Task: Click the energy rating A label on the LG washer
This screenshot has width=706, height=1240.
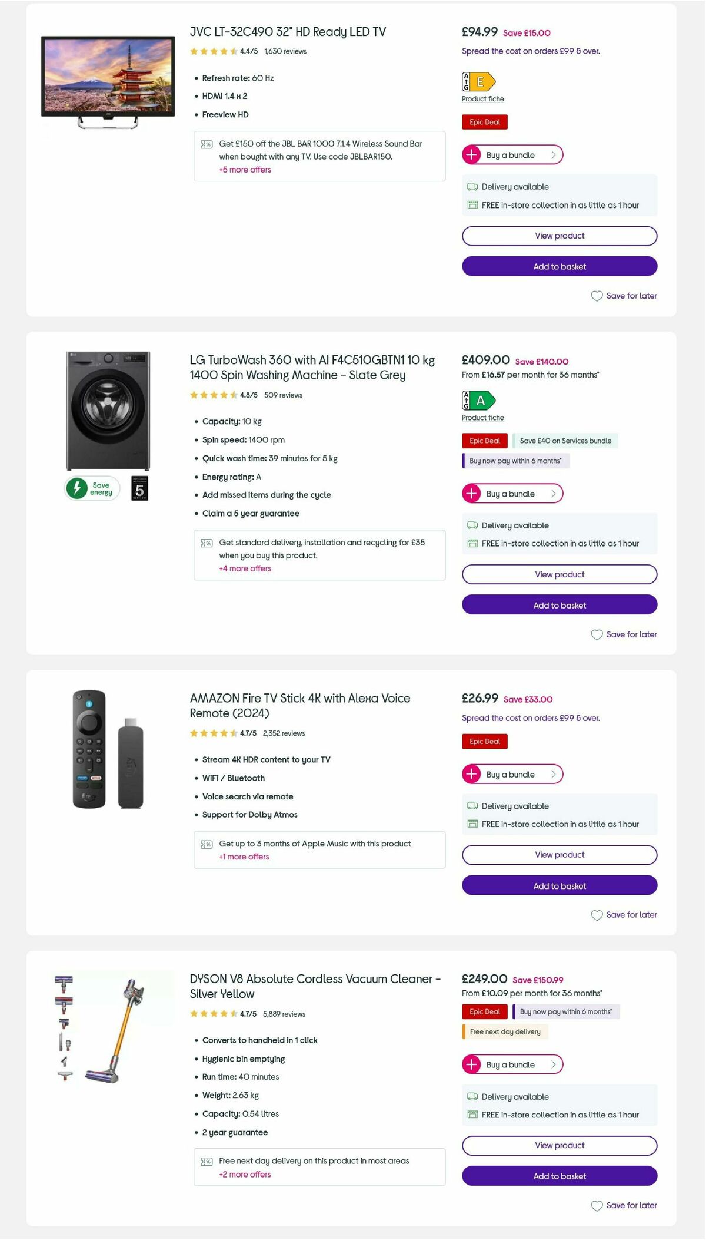Action: [480, 400]
